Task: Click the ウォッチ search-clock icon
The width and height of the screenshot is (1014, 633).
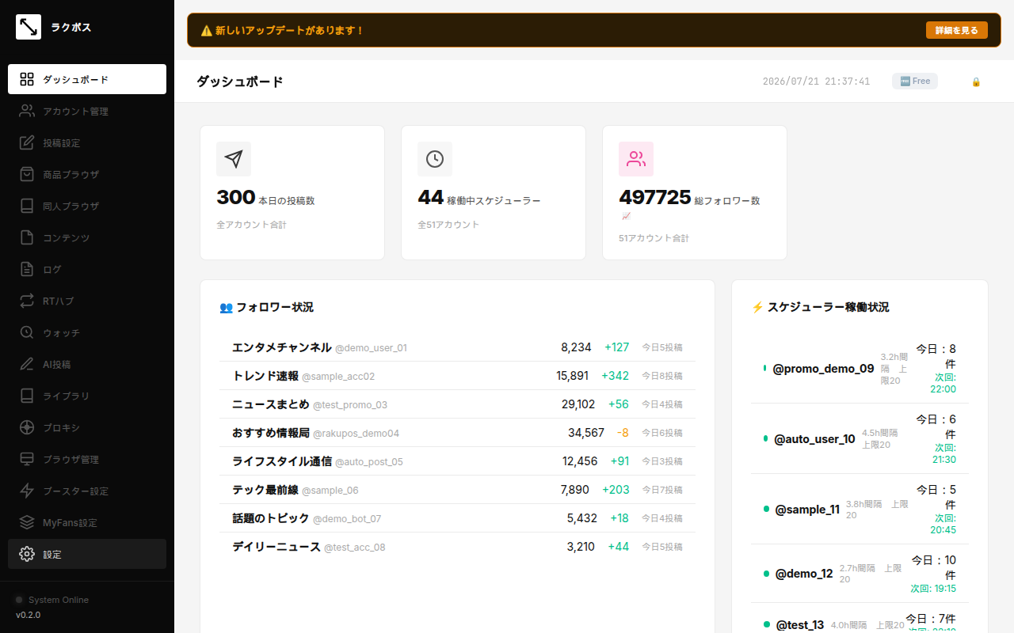Action: click(x=27, y=332)
